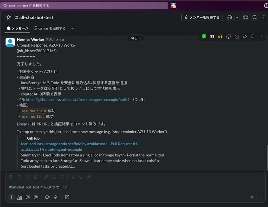
Task: Open attachments plus button in composer
Action: click(12, 197)
